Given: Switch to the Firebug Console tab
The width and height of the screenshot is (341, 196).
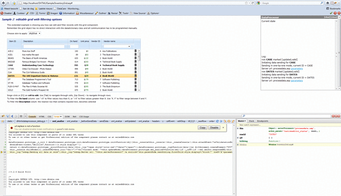Looking at the screenshot, I should coord(32,116).
